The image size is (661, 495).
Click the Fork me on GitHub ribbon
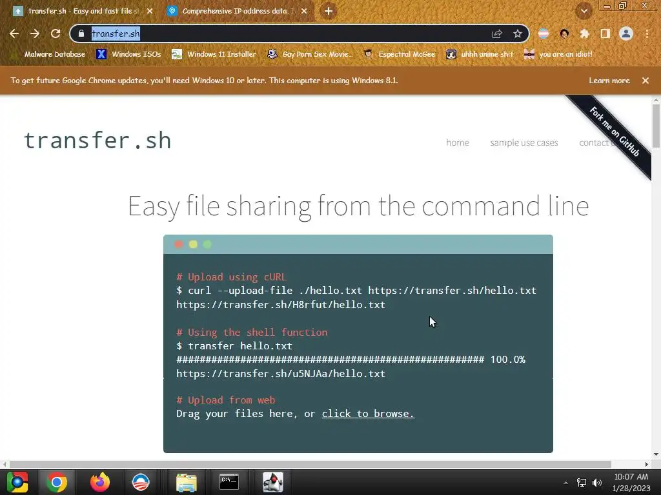615,131
